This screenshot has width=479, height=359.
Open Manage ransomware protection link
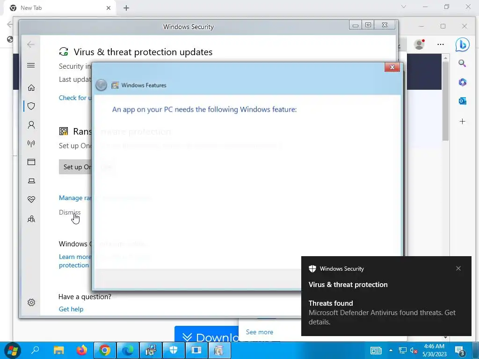[x=75, y=198]
